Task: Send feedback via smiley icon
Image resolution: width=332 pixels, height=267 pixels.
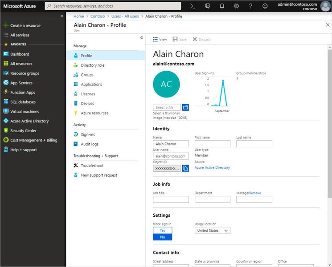Action: (265, 6)
